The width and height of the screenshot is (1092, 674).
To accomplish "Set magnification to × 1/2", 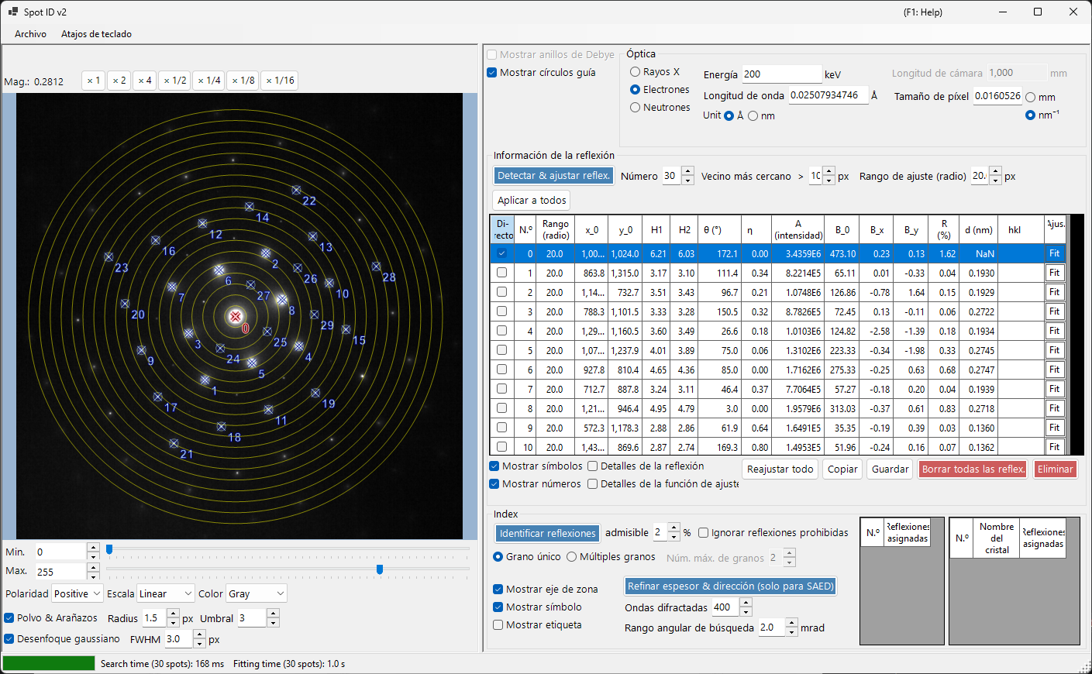I will pyautogui.click(x=175, y=81).
